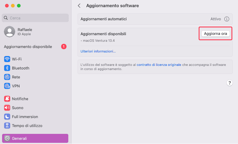Select VPN label in the sidebar

[16, 86]
